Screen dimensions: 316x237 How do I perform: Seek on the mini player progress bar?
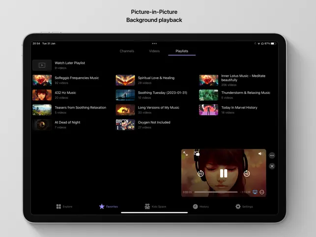tap(216, 192)
